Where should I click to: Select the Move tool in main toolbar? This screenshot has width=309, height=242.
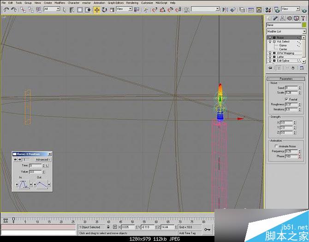click(97, 9)
